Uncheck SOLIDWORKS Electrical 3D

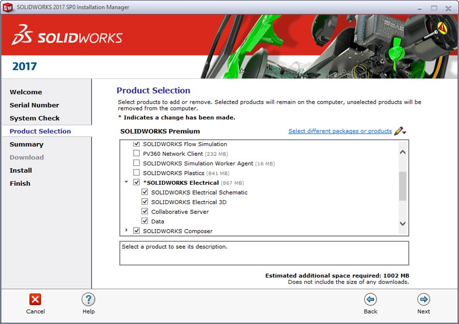pos(145,202)
